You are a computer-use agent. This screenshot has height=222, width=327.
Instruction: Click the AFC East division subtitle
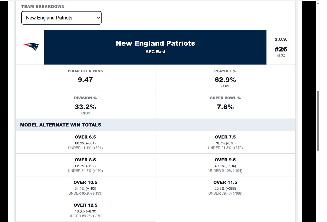[x=155, y=52]
